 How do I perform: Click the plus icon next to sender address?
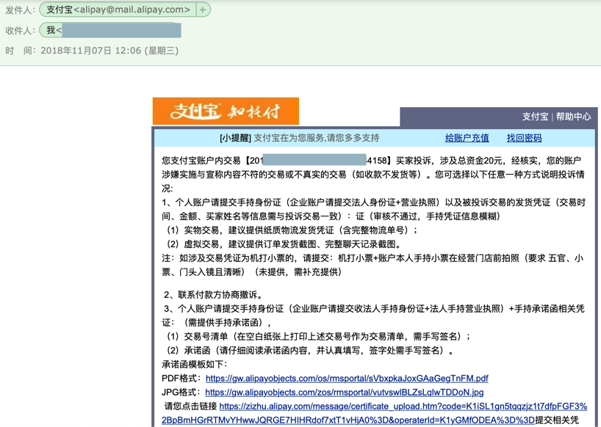pyautogui.click(x=203, y=10)
